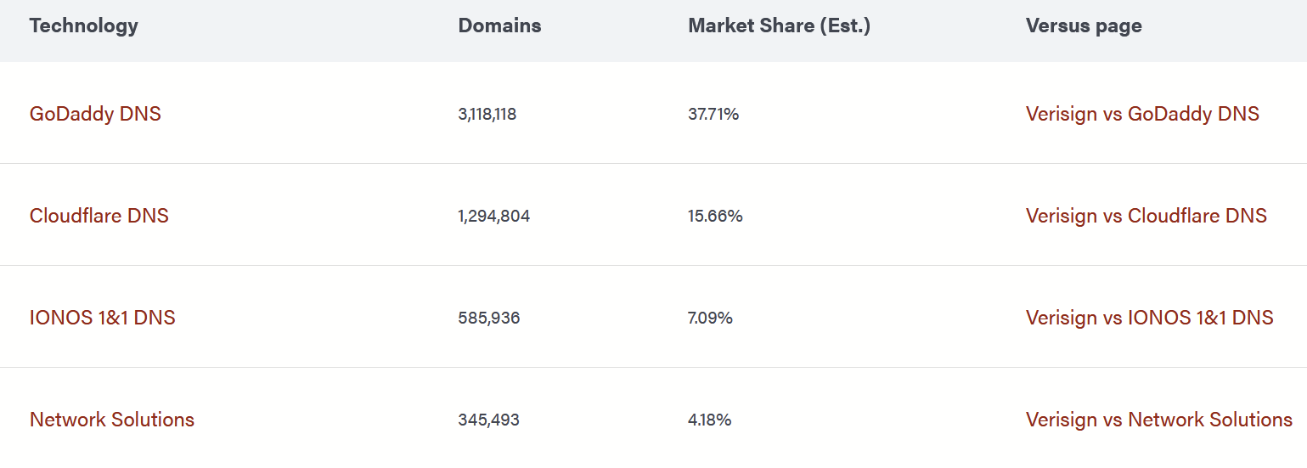Select the 1,294,804 domains value
This screenshot has width=1307, height=468.
pyautogui.click(x=493, y=216)
